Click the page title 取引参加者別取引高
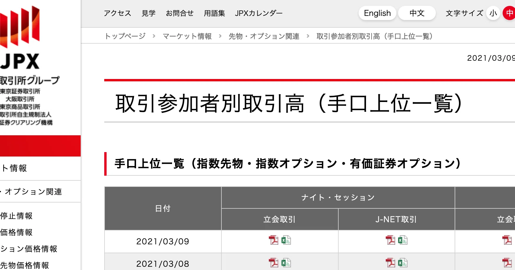Viewport: 515px width, 270px height. 289,103
